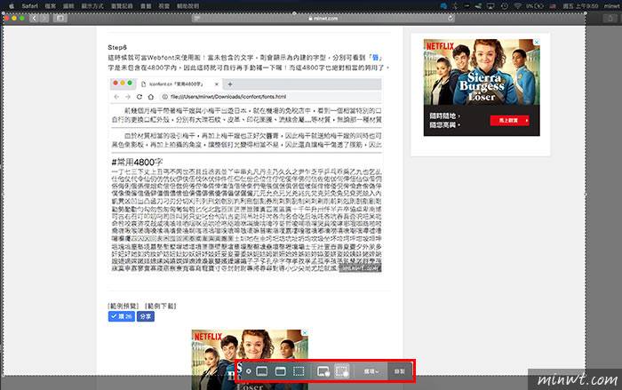622x390 pixels.
Task: Toggle the Safari sidebar button
Action: (x=60, y=18)
